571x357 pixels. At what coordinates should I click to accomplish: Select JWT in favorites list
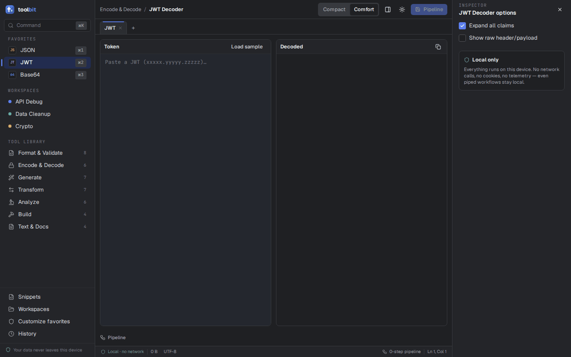click(47, 63)
